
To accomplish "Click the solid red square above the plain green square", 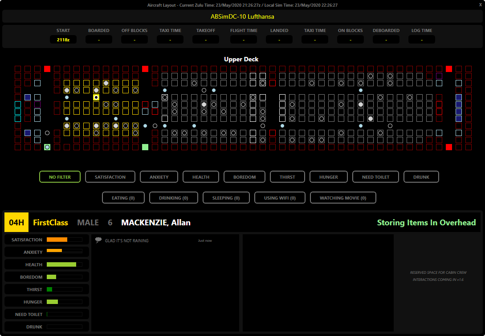I will pos(145,69).
